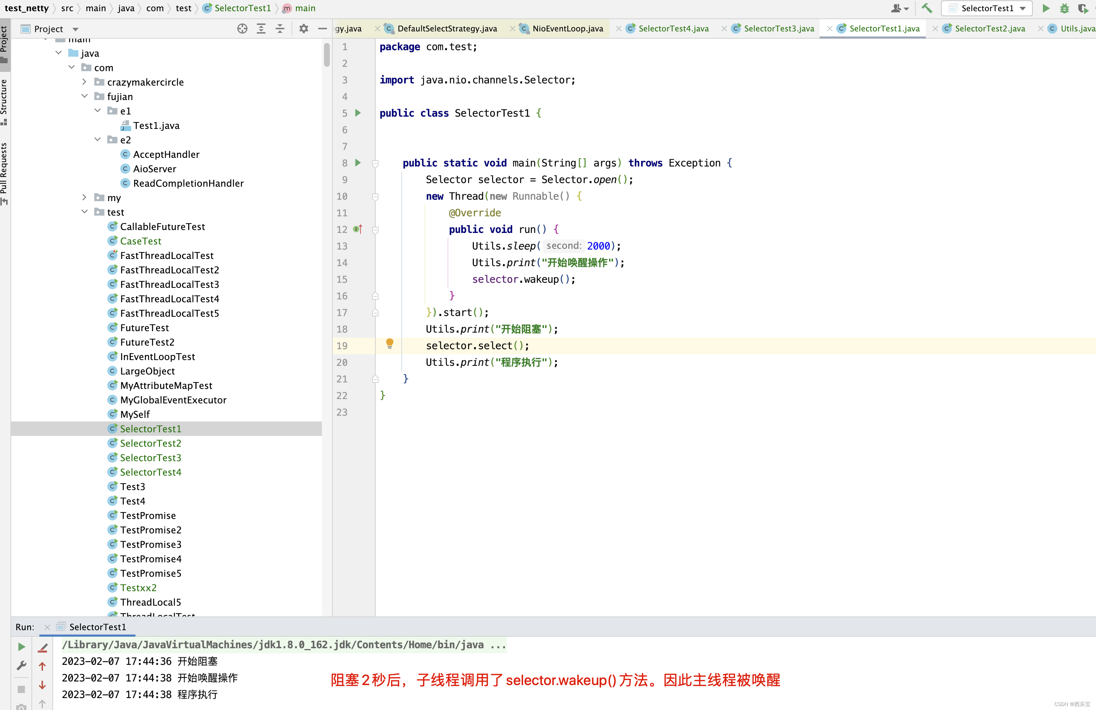Image resolution: width=1096 pixels, height=710 pixels.
Task: Build project with the hammer icon
Action: pos(927,8)
